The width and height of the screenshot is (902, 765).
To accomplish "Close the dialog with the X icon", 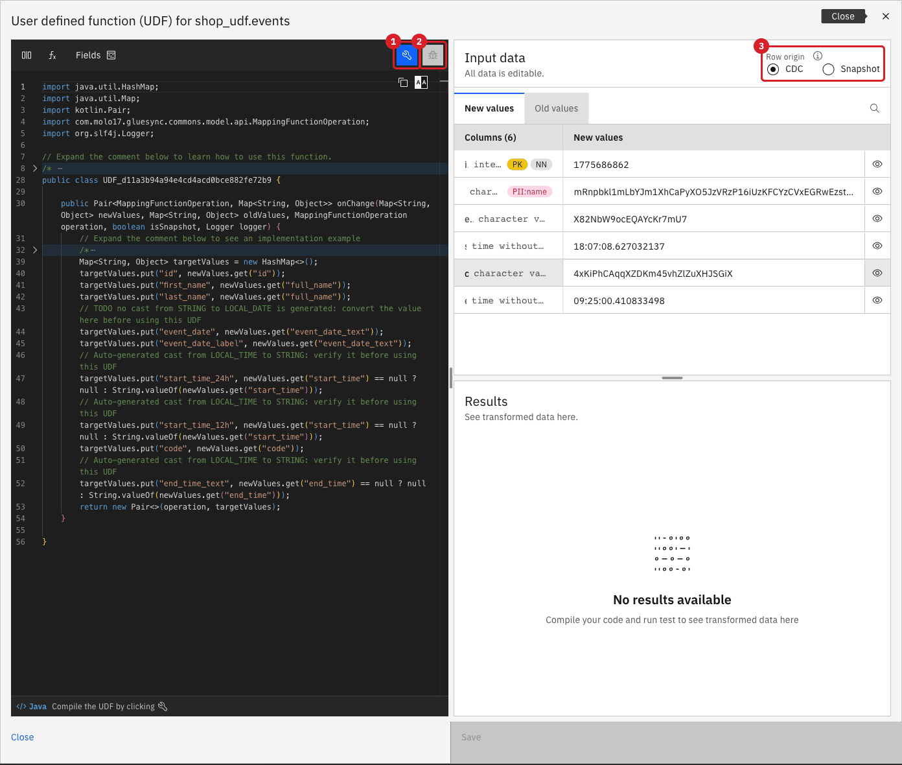I will (x=886, y=16).
